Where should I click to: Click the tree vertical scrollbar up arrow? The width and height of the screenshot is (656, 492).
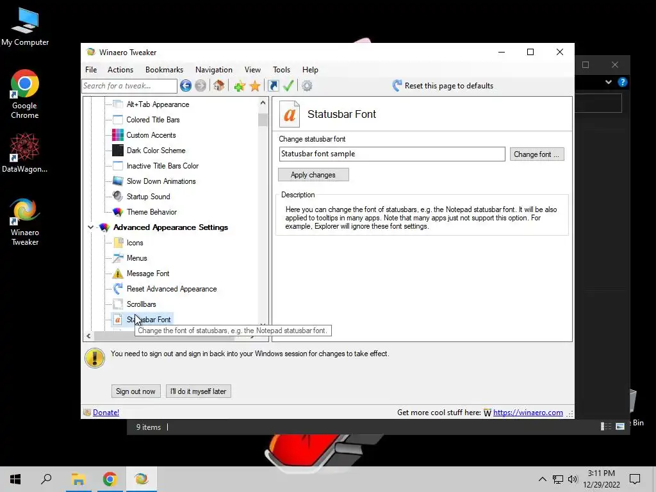tap(263, 103)
